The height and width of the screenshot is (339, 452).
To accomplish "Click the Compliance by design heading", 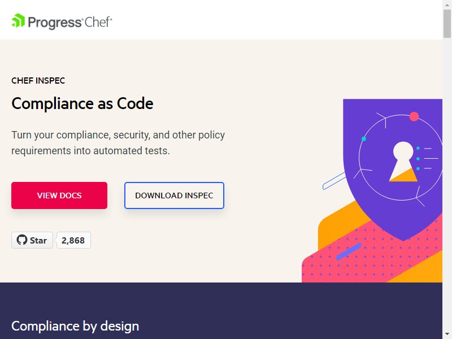I will coord(75,327).
